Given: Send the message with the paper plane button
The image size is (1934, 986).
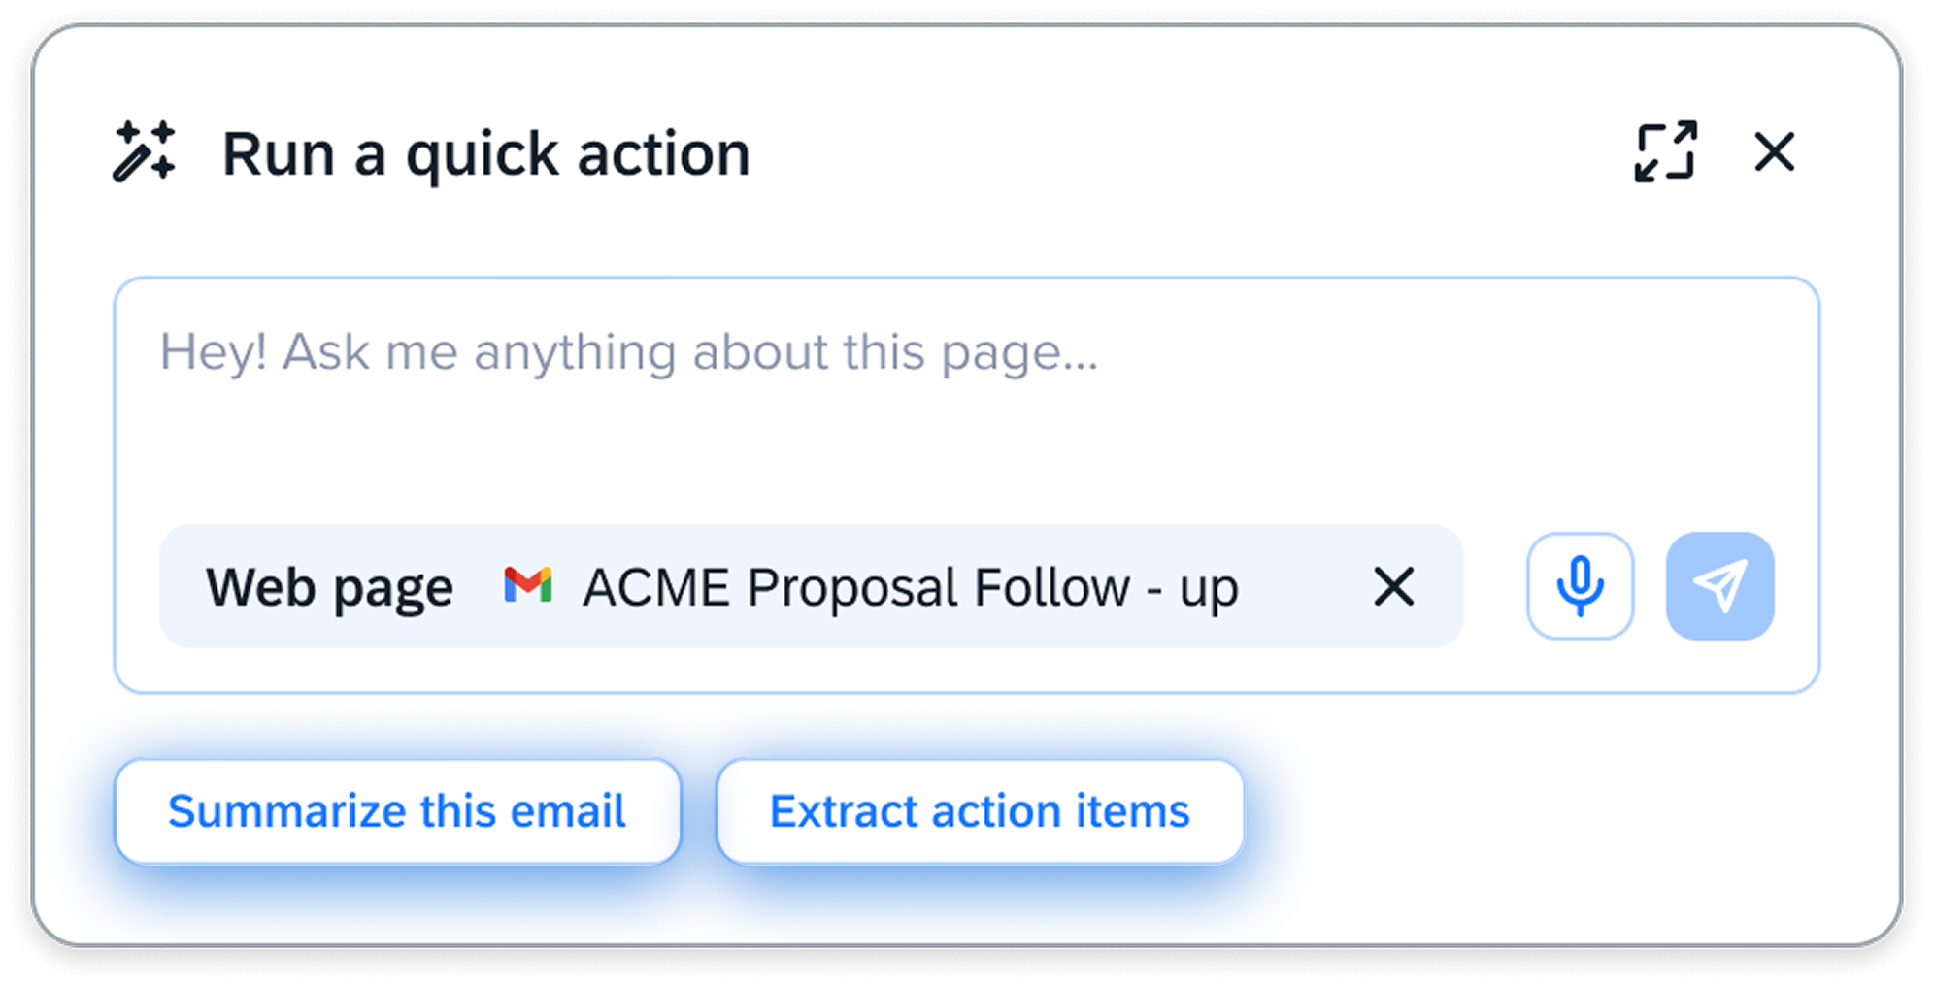Looking at the screenshot, I should click(x=1719, y=586).
